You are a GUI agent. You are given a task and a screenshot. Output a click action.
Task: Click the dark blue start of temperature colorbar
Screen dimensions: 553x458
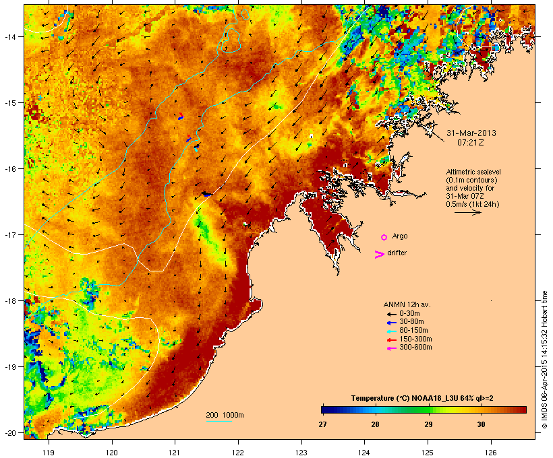click(x=325, y=410)
